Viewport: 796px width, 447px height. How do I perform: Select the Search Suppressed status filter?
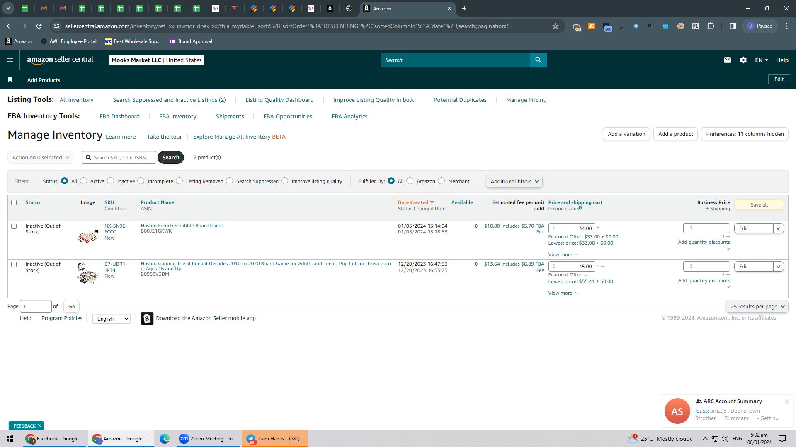(230, 181)
